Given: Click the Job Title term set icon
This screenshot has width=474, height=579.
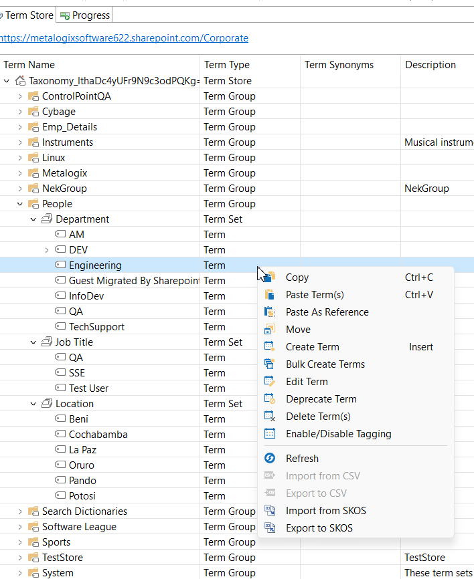Looking at the screenshot, I should 47,342.
